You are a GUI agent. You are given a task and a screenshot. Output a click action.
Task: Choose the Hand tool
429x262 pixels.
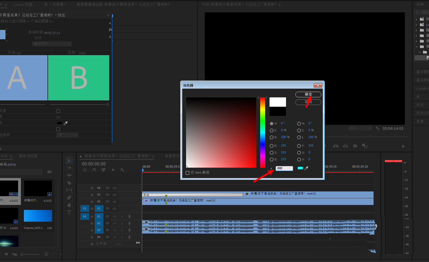(x=69, y=205)
